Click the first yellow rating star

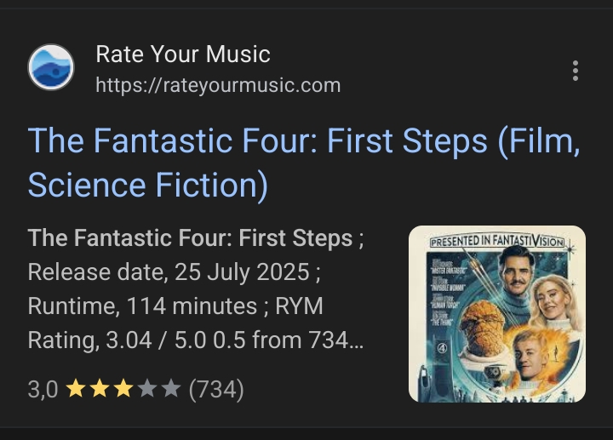[75, 390]
